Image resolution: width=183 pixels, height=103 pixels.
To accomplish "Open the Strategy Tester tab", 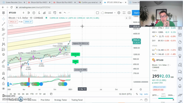I will (x=61, y=100).
